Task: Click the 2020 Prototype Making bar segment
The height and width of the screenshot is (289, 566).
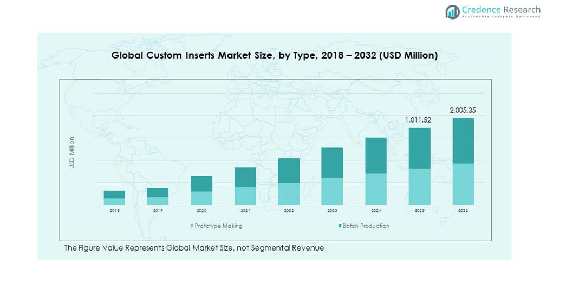Action: [201, 198]
